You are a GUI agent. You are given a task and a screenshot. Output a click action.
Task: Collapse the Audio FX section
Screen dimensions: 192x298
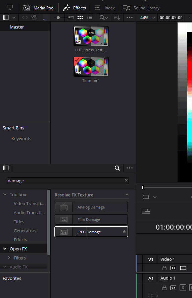[5, 267]
